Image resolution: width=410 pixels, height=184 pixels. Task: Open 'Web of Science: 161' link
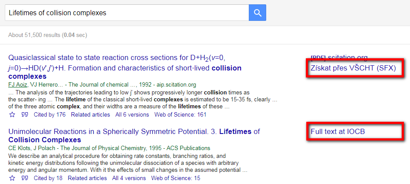click(x=180, y=114)
